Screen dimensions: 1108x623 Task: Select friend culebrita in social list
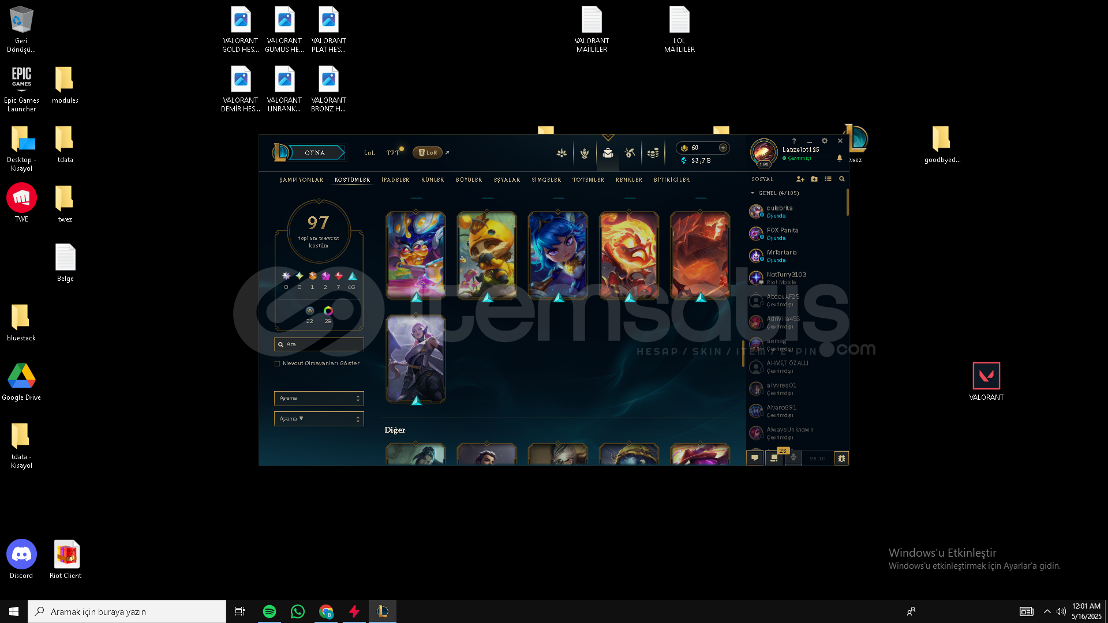[x=796, y=212]
